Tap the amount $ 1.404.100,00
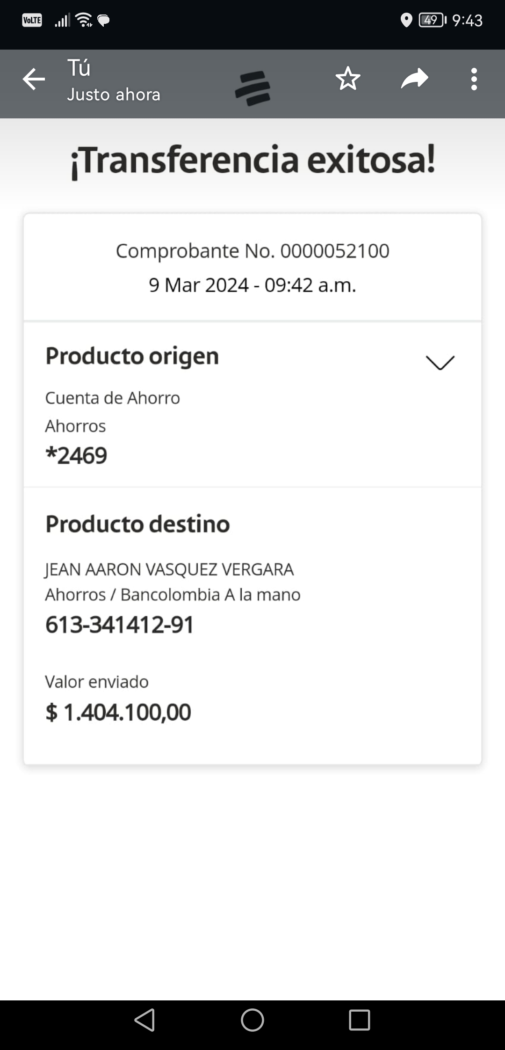 118,712
